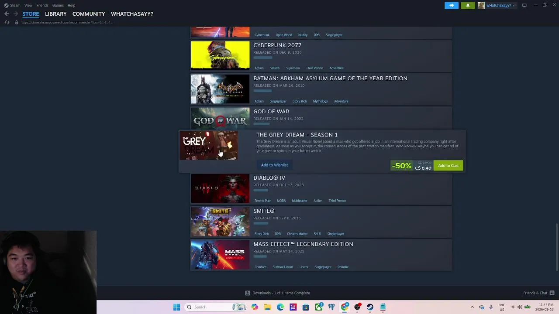Click the Mass Effect thumbnail
The image size is (559, 314).
[x=220, y=255]
